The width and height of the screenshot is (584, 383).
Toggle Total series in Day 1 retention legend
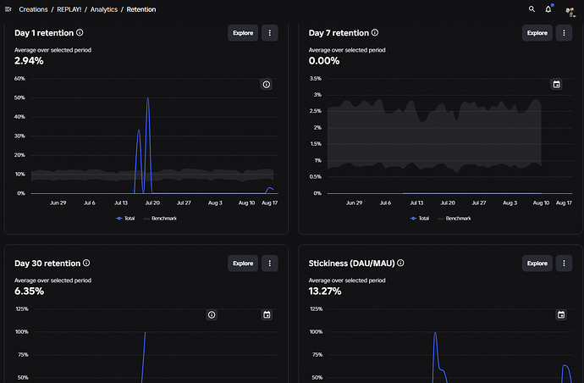(x=125, y=219)
